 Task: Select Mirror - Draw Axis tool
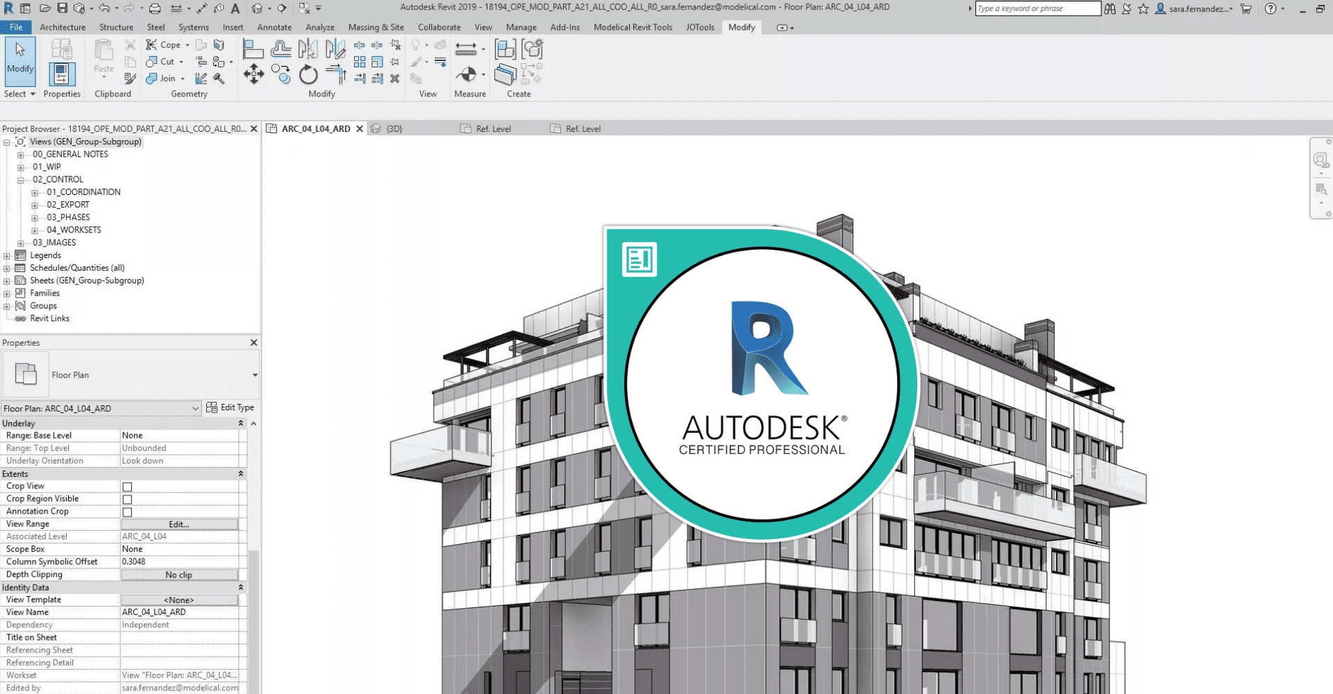click(x=335, y=49)
